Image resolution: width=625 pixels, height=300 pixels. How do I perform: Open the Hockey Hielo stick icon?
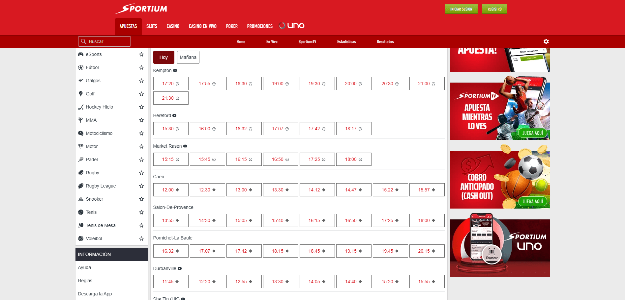pyautogui.click(x=81, y=107)
